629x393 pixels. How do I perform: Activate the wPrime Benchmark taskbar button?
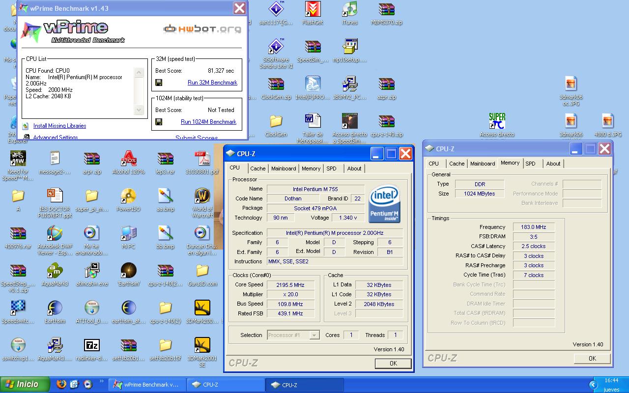pos(146,385)
